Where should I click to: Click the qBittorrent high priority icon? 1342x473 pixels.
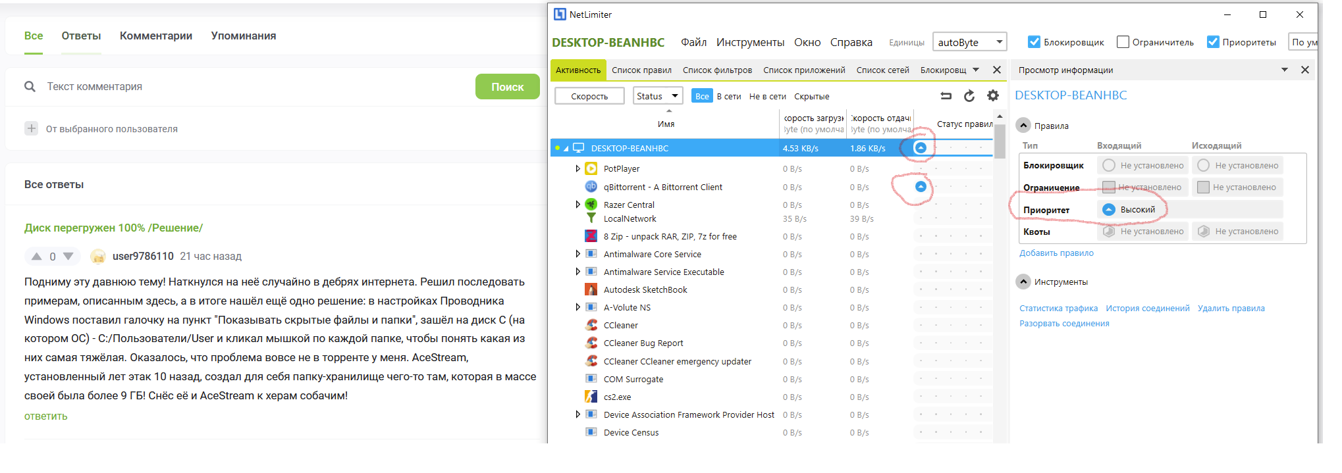(x=921, y=187)
